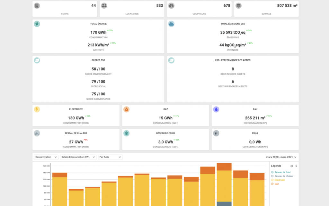
Task: Click the Total Énergie plug icon
Action: coord(37,24)
